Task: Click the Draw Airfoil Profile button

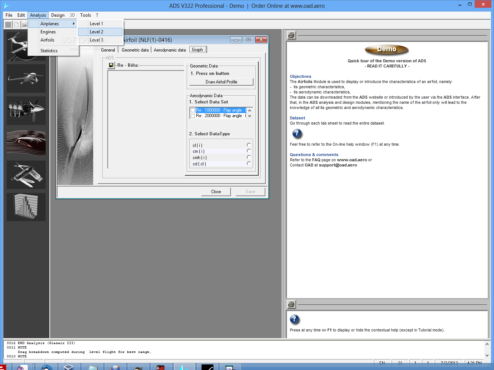Action: (222, 82)
